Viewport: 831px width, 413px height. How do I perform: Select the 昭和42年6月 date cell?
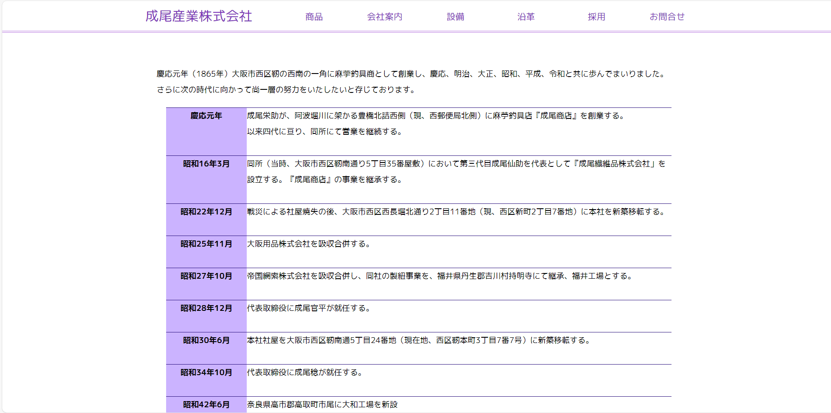[x=206, y=405]
